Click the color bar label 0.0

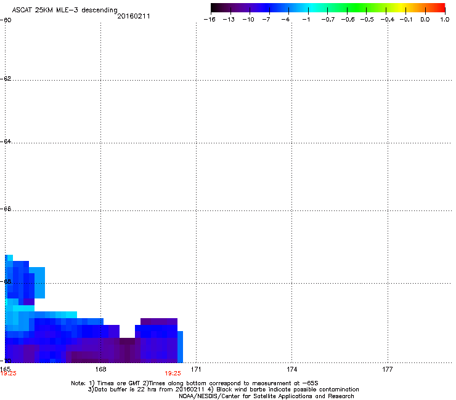coord(425,20)
